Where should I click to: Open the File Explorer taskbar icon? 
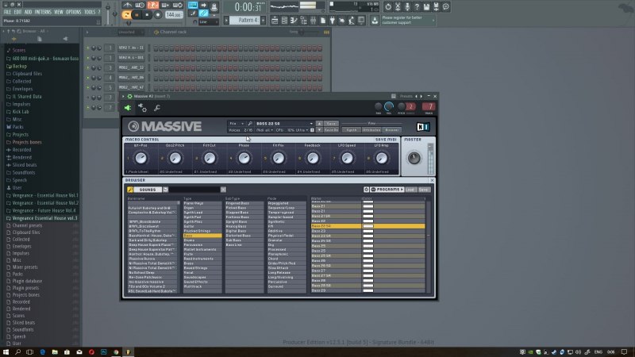coord(55,352)
